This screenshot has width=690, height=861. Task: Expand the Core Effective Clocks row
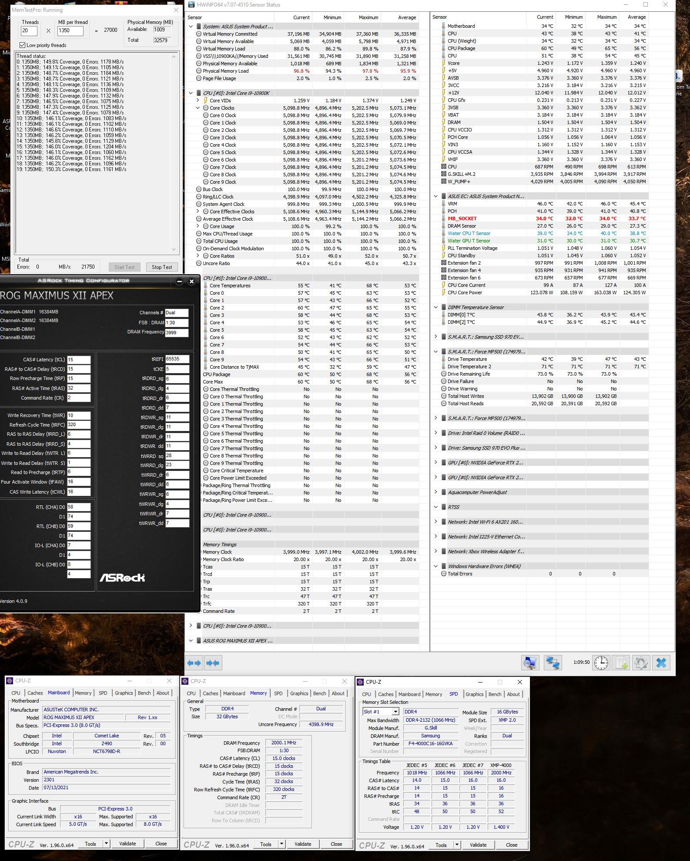pyautogui.click(x=198, y=212)
